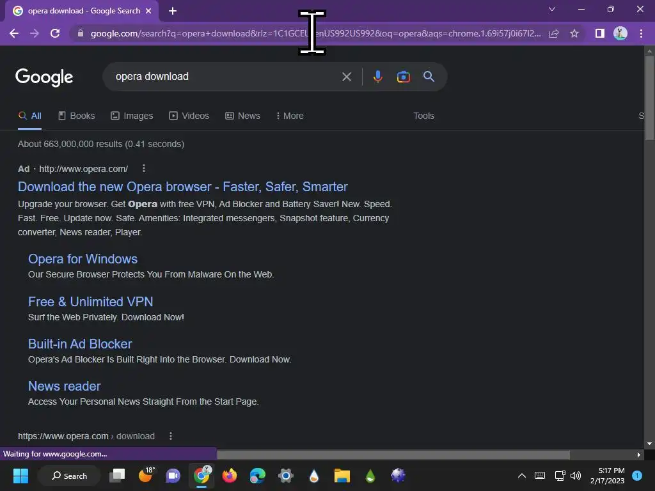Open the taskbar Search box

point(69,476)
